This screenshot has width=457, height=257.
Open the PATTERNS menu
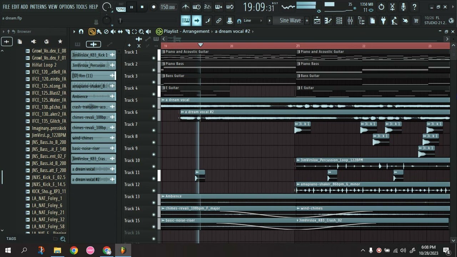(x=38, y=7)
